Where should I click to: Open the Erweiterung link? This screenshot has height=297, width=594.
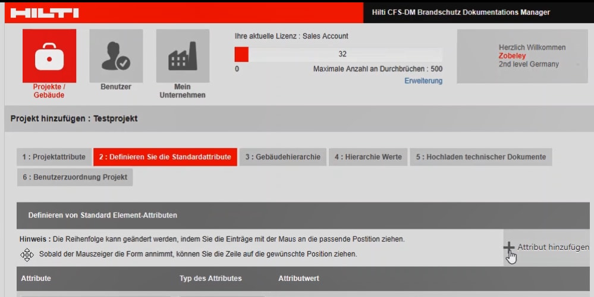(423, 81)
